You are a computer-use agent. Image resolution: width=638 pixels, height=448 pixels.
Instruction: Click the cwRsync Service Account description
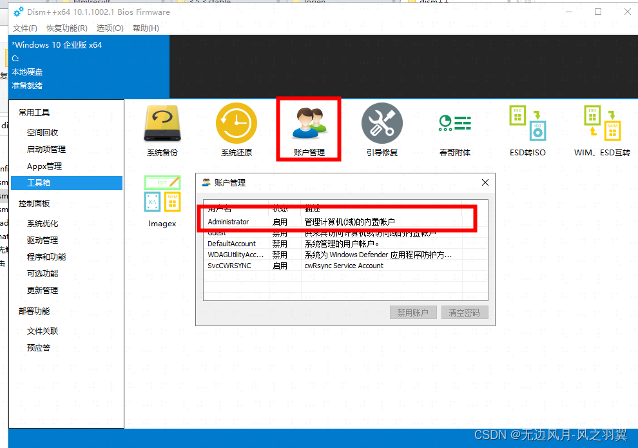[x=344, y=266]
